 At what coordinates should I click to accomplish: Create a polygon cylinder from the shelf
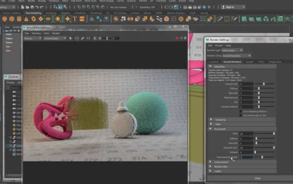(x=19, y=19)
